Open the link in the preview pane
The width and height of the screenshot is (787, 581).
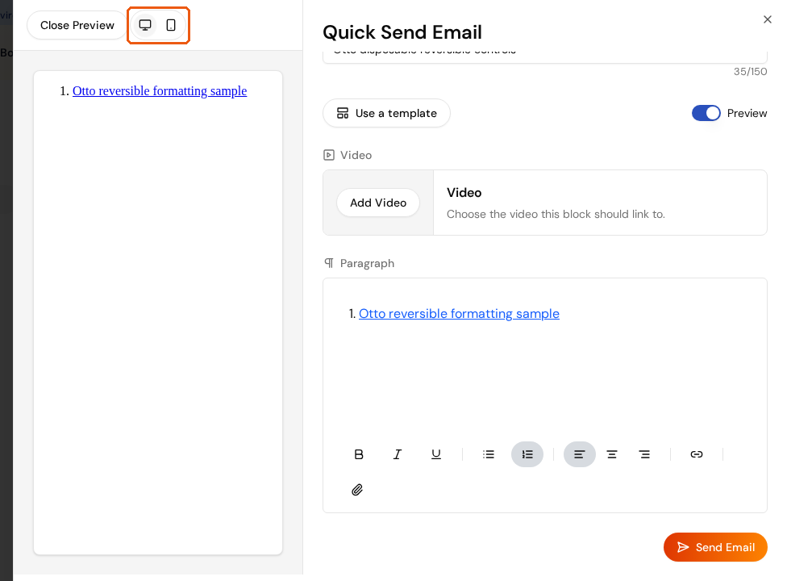click(x=160, y=91)
